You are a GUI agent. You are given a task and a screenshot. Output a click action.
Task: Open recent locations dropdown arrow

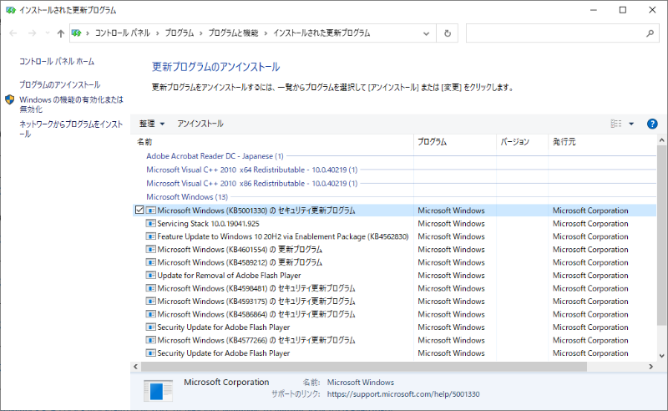point(48,33)
